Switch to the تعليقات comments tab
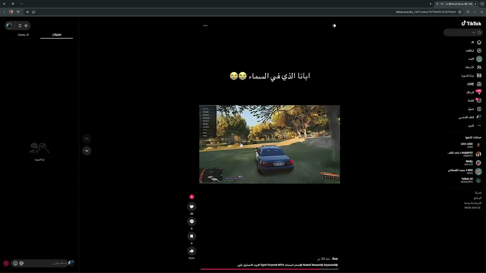 (57, 35)
